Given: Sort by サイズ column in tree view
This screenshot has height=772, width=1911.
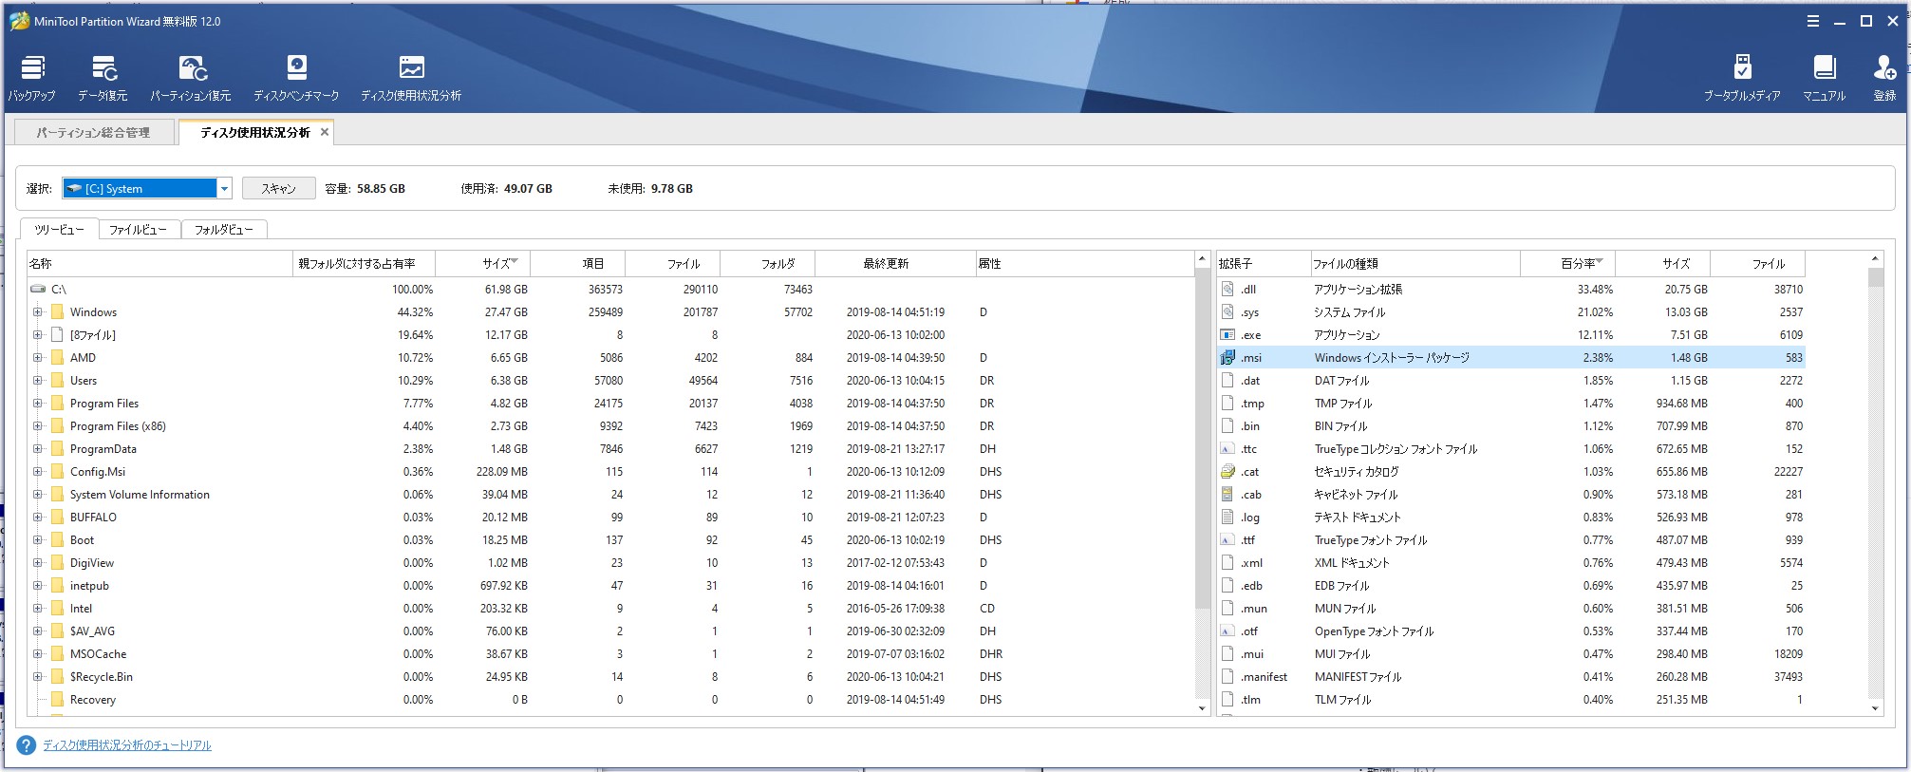Looking at the screenshot, I should pos(482,263).
